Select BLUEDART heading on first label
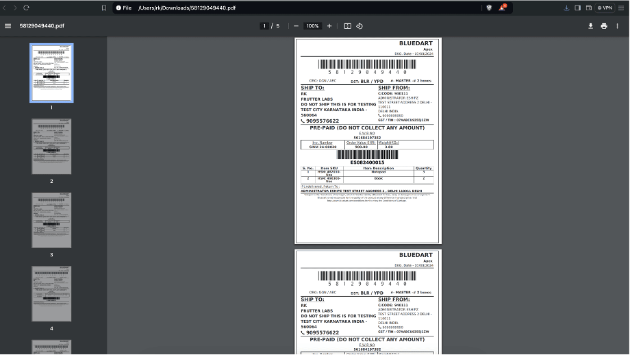The image size is (630, 355). click(x=416, y=43)
